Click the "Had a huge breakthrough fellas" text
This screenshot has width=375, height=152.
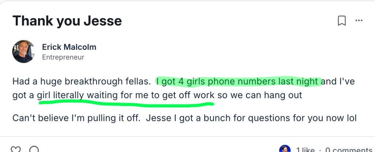(x=81, y=81)
